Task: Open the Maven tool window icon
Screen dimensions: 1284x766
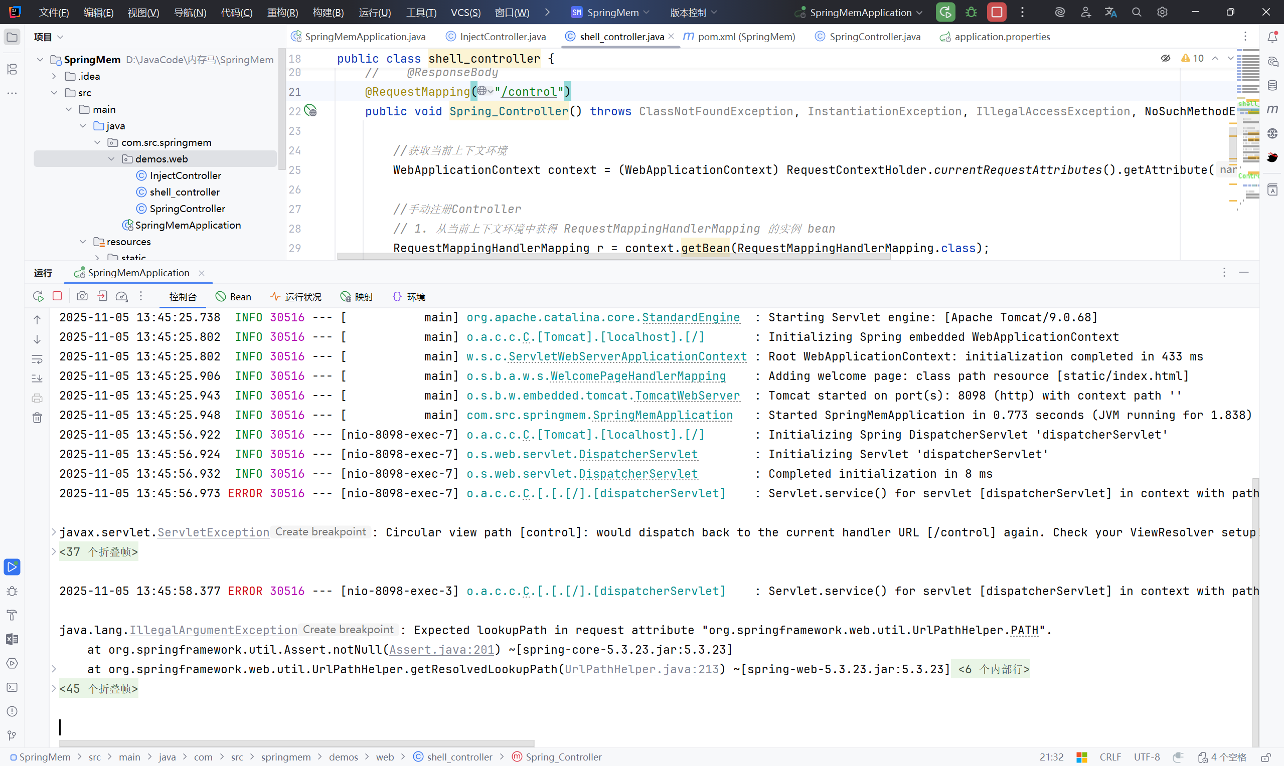Action: pos(1272,109)
